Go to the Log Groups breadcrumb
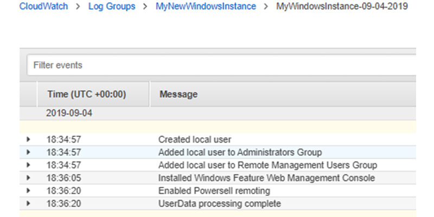434x217 pixels. click(112, 7)
